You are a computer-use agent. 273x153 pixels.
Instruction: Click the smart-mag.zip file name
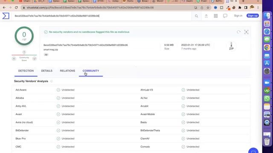coord(51,50)
